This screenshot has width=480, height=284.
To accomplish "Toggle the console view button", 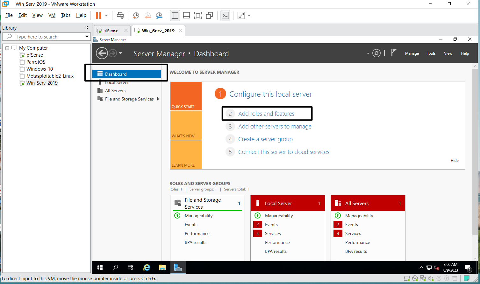I will point(225,15).
